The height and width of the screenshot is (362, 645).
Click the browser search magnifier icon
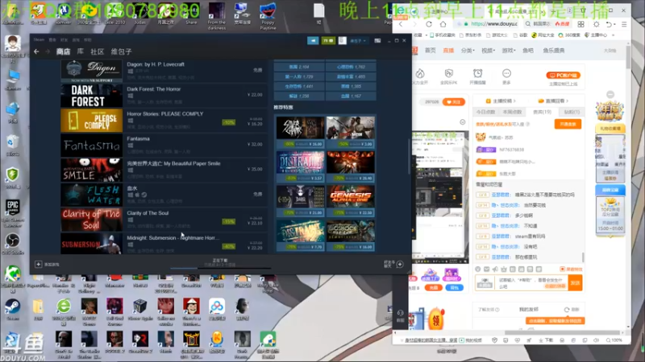click(528, 24)
